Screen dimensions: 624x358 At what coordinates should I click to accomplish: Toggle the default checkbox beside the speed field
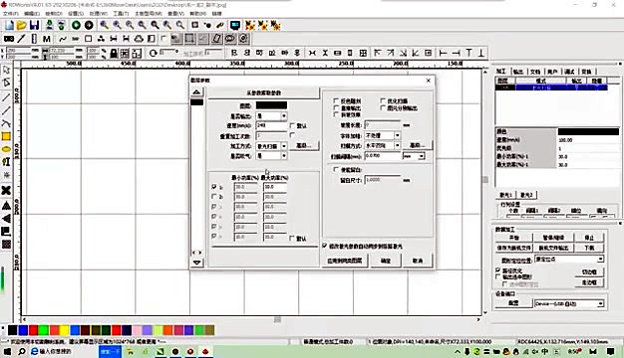click(x=292, y=125)
